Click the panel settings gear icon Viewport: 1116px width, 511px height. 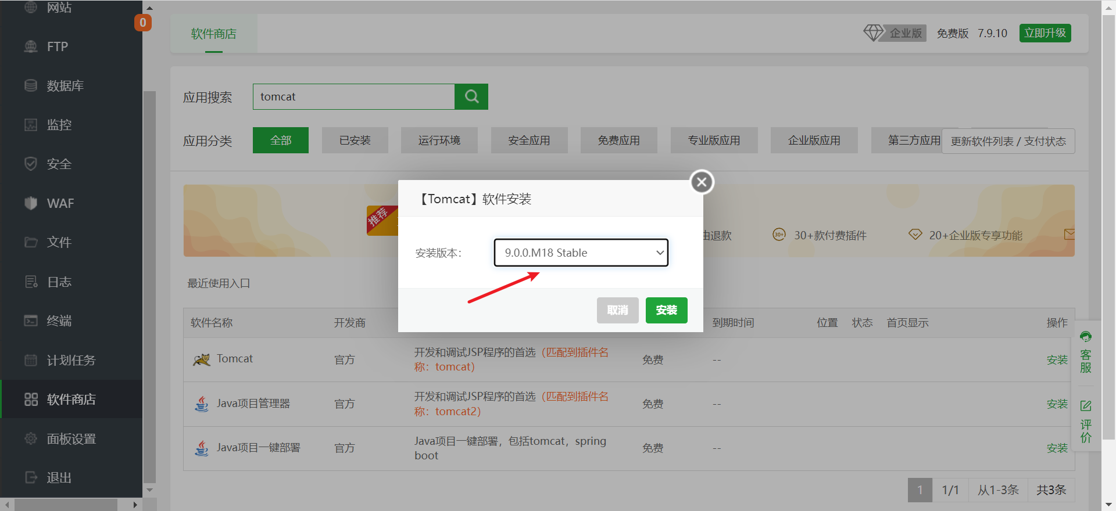(31, 438)
